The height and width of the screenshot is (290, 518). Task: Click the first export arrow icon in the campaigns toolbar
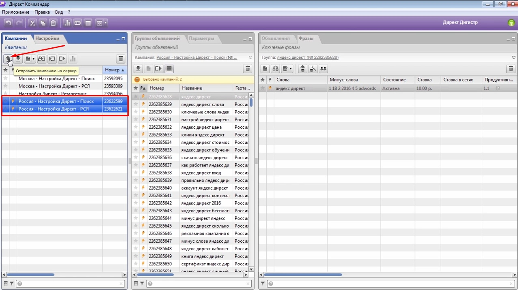pyautogui.click(x=41, y=59)
